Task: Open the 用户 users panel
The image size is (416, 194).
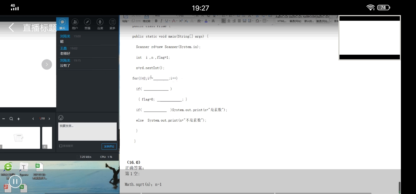Action: (x=75, y=24)
